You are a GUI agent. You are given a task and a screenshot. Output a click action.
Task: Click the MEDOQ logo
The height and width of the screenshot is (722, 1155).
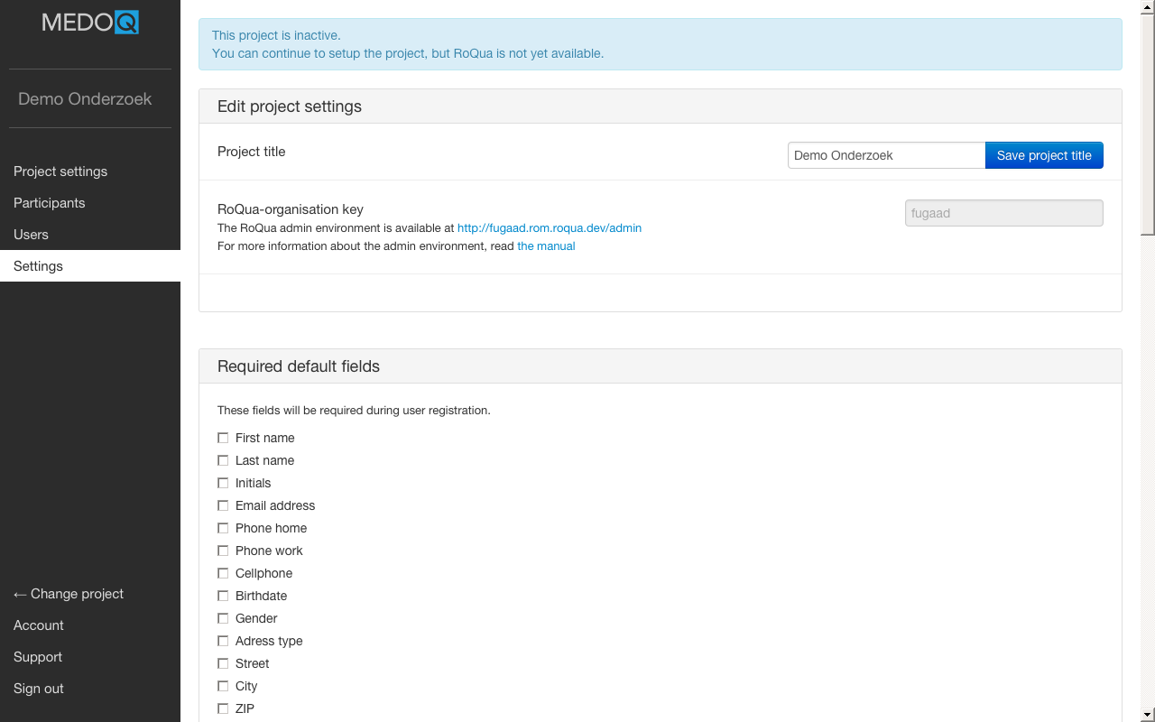90,22
